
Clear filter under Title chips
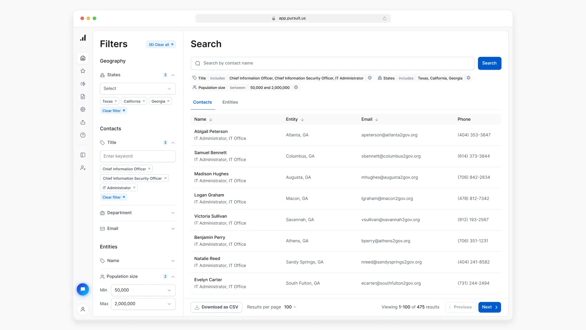(x=114, y=197)
